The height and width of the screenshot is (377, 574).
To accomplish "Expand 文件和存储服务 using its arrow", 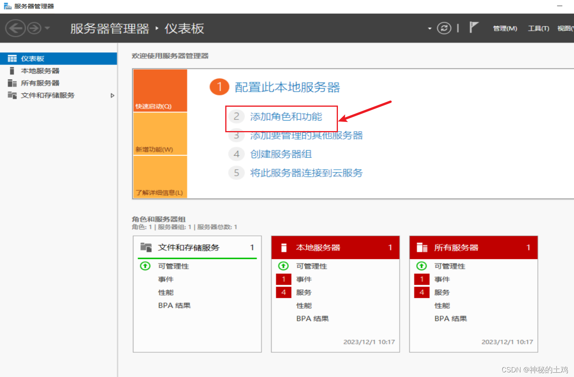I will click(112, 95).
